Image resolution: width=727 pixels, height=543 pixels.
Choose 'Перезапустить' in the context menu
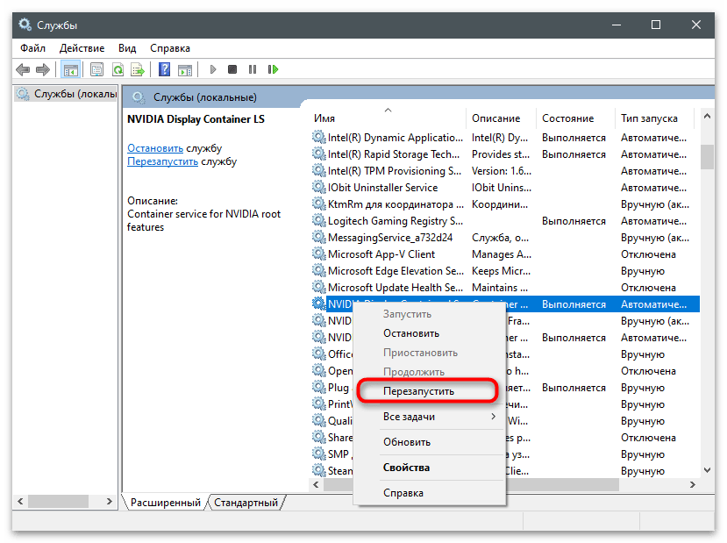click(x=419, y=391)
